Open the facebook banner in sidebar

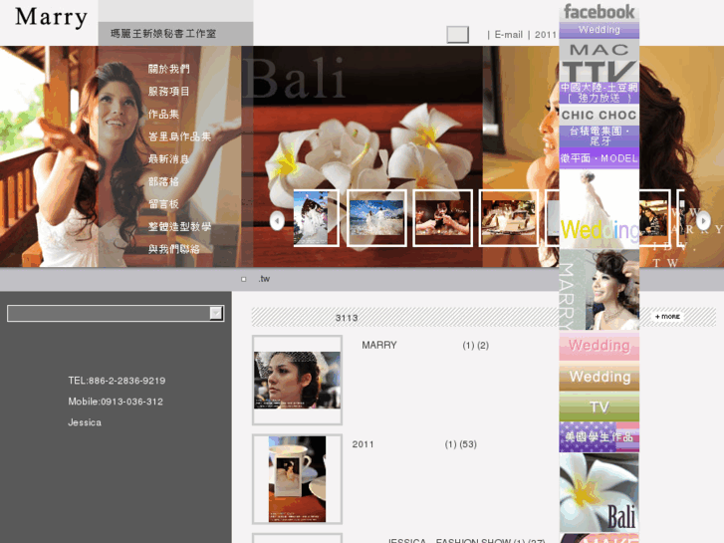[600, 12]
